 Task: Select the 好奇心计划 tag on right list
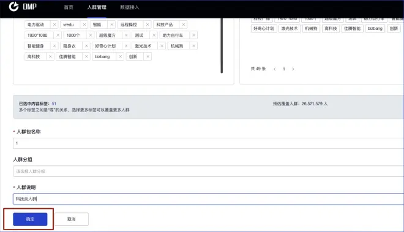tap(264, 28)
